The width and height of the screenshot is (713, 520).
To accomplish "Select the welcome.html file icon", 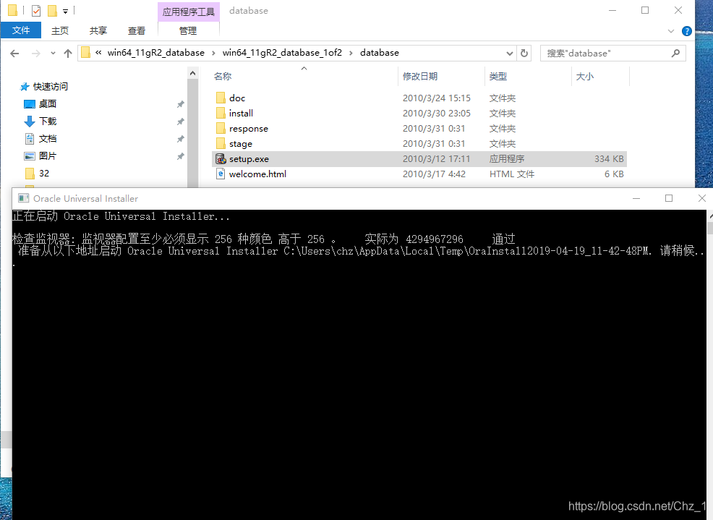I will pyautogui.click(x=221, y=174).
